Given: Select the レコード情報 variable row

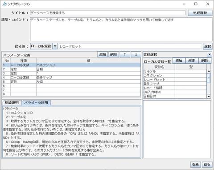Looking at the screenshot, I should (x=175, y=88).
